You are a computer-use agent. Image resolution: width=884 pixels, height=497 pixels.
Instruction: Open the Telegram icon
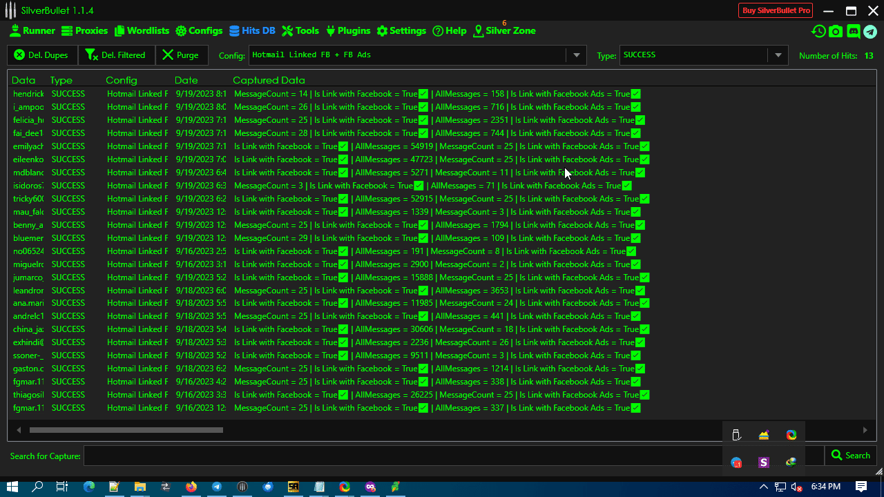tap(870, 31)
